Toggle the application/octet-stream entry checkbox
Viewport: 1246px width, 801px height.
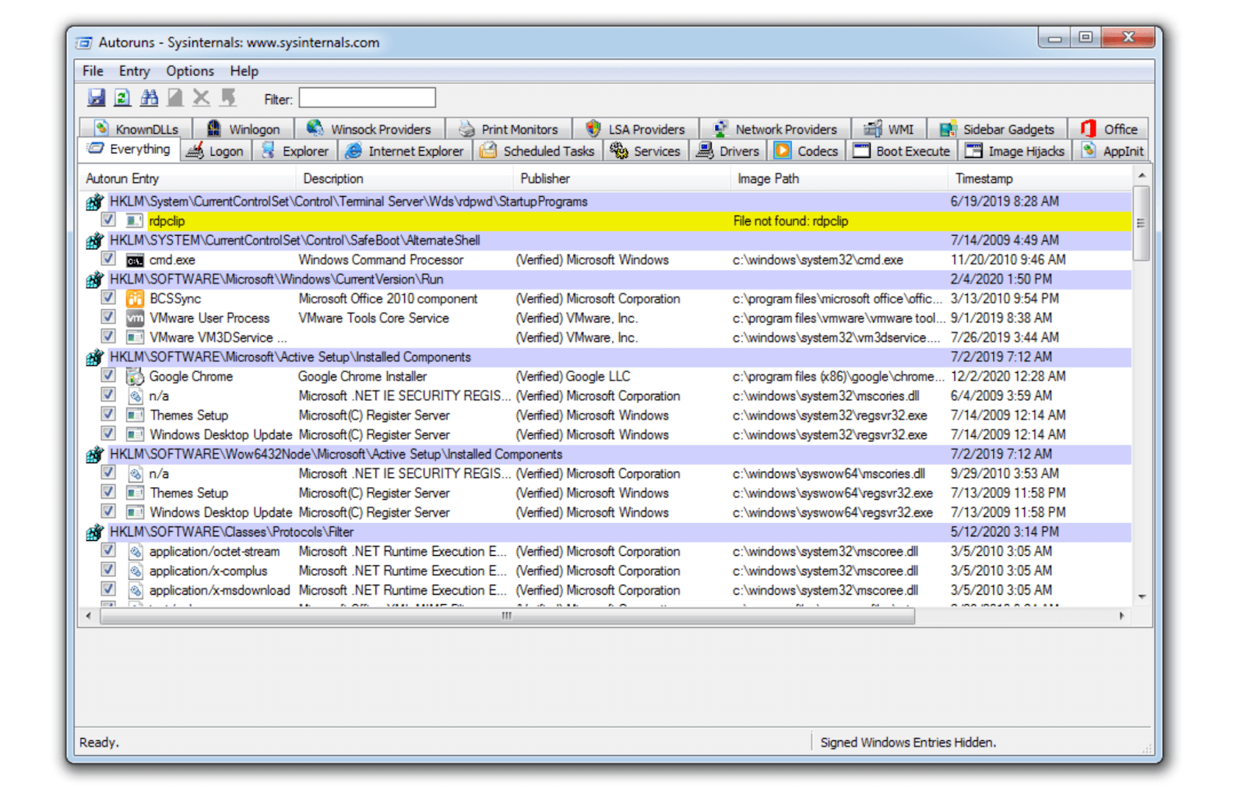pos(108,551)
